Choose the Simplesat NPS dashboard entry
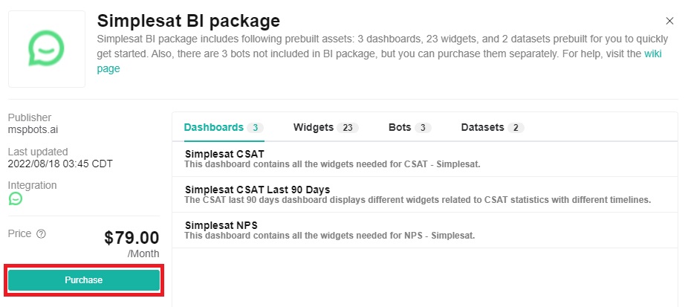The image size is (688, 307). coord(221,225)
